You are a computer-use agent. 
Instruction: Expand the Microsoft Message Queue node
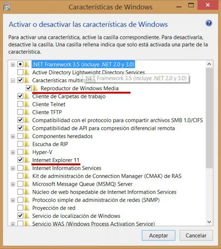click(x=13, y=184)
